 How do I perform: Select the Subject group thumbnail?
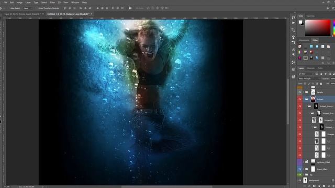coord(313,99)
